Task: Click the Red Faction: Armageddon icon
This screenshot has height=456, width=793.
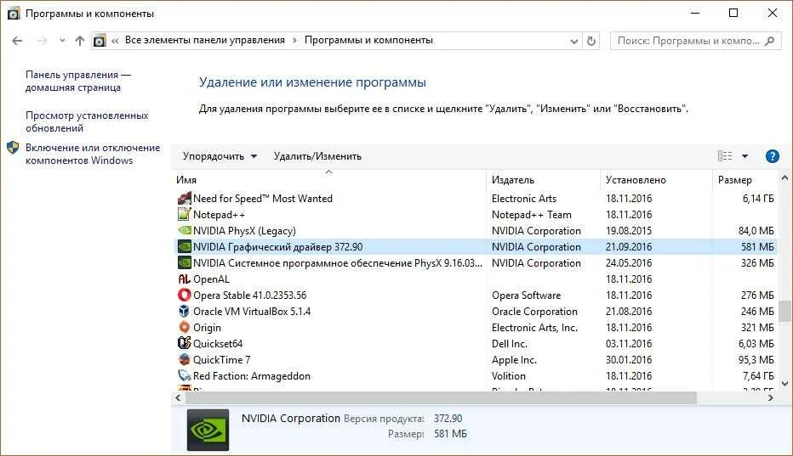Action: click(x=184, y=375)
